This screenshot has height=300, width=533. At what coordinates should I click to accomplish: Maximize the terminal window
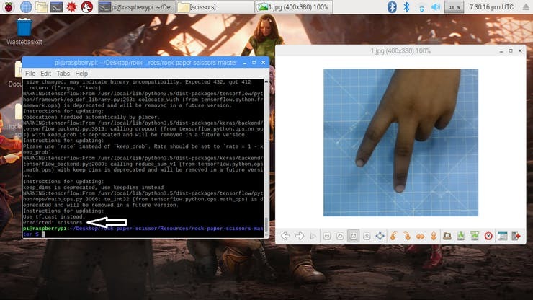coord(254,63)
